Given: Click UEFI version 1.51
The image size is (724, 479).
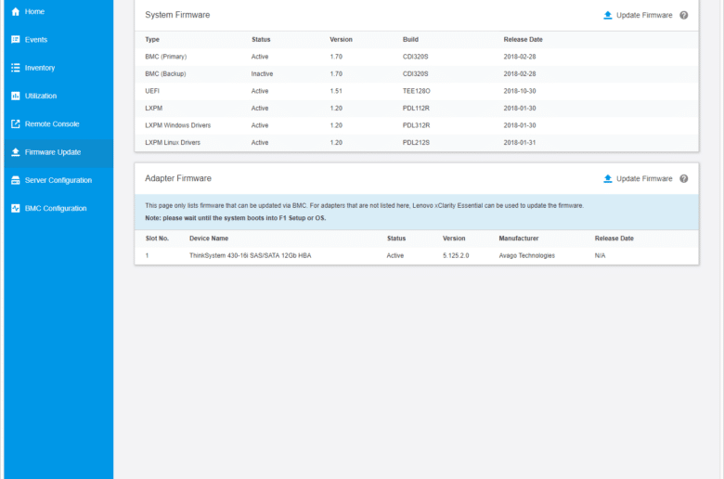Looking at the screenshot, I should click(336, 91).
